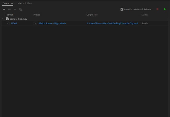170x117 pixels.
Task: Stop the queue with the red square
Action: pos(157,9)
